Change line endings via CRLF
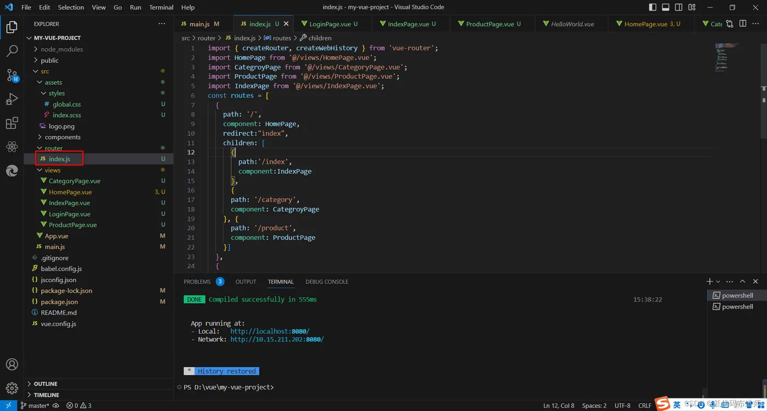767x411 pixels. pos(645,406)
